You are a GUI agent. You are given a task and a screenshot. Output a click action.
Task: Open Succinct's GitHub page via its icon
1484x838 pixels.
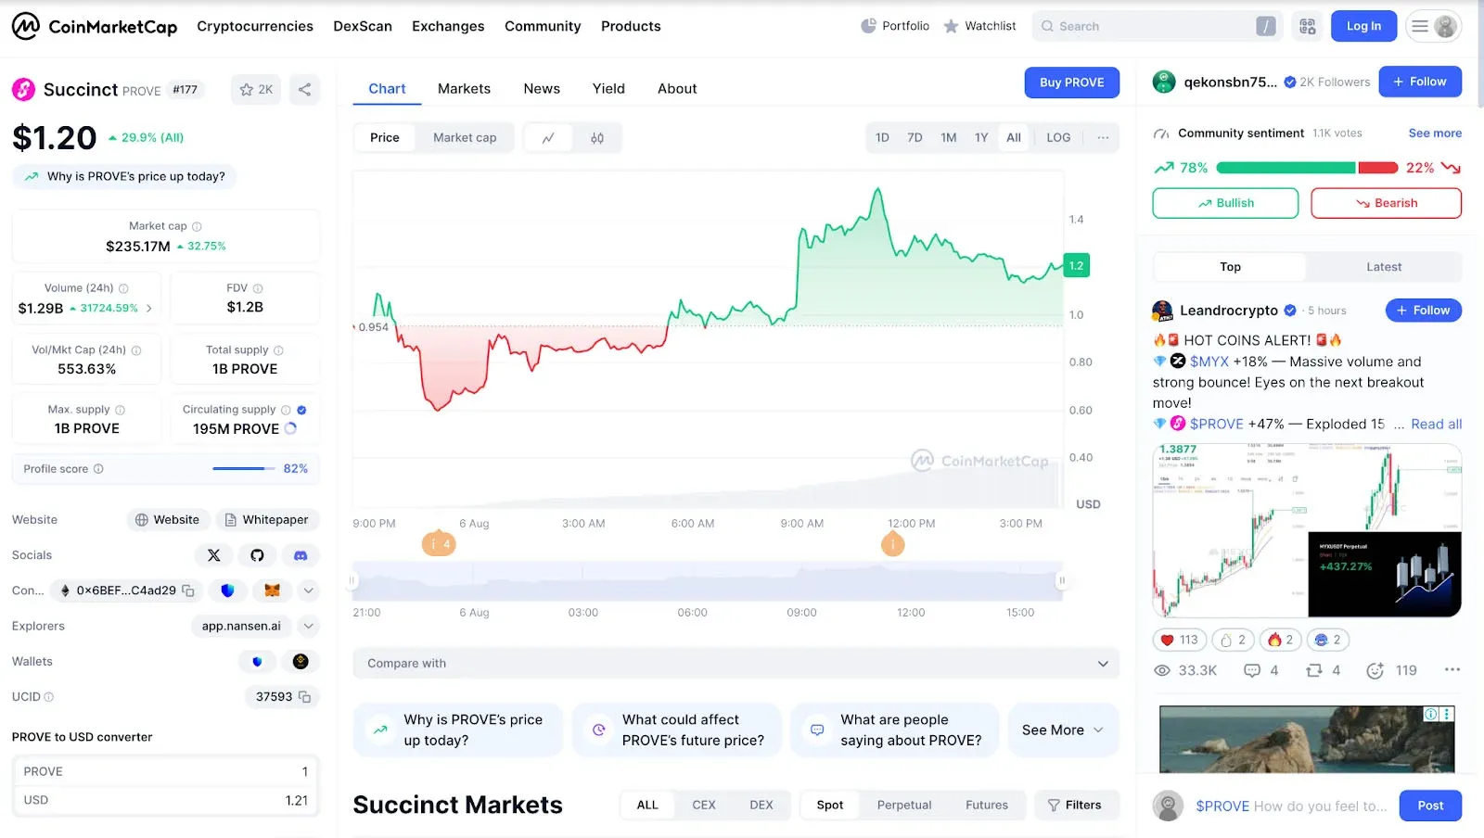(257, 554)
